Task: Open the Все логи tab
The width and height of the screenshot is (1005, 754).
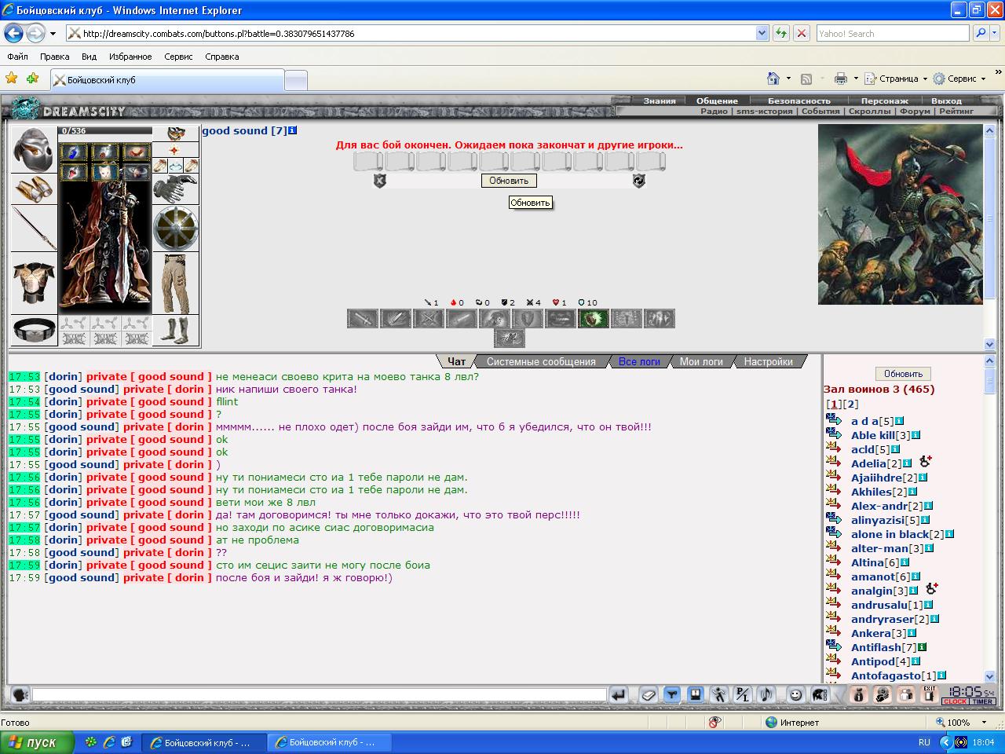Action: (x=639, y=361)
